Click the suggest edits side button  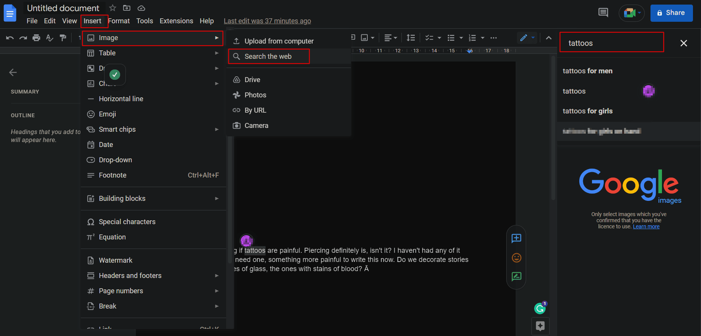[x=516, y=276]
